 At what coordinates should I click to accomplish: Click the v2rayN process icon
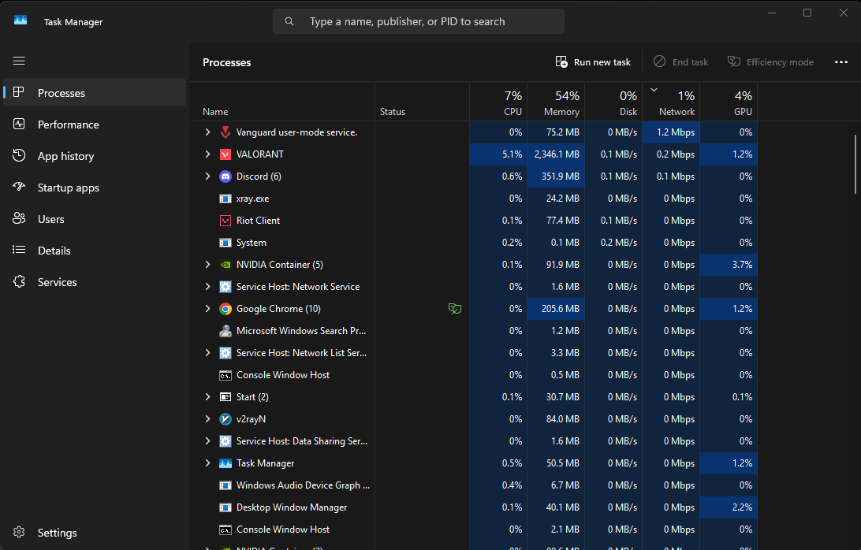pyautogui.click(x=225, y=419)
